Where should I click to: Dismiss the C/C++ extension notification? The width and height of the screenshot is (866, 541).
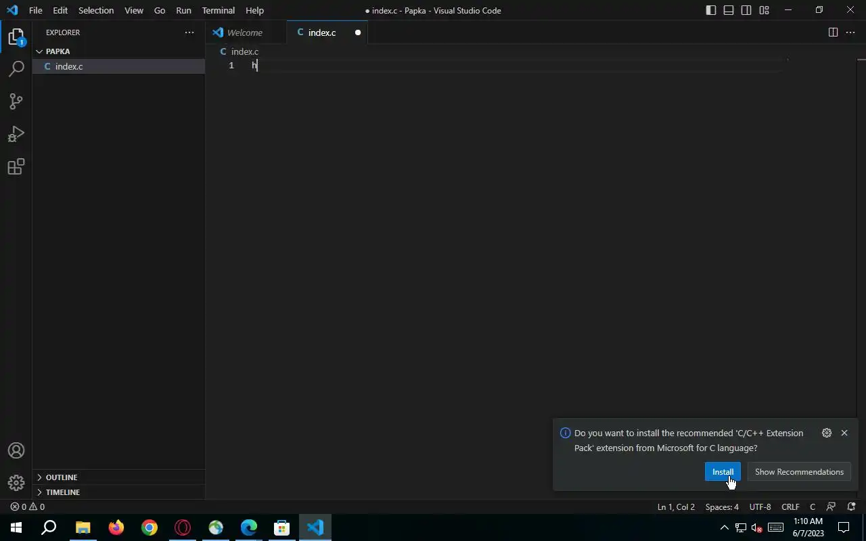click(844, 433)
